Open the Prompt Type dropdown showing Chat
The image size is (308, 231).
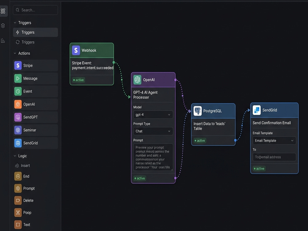(x=153, y=131)
